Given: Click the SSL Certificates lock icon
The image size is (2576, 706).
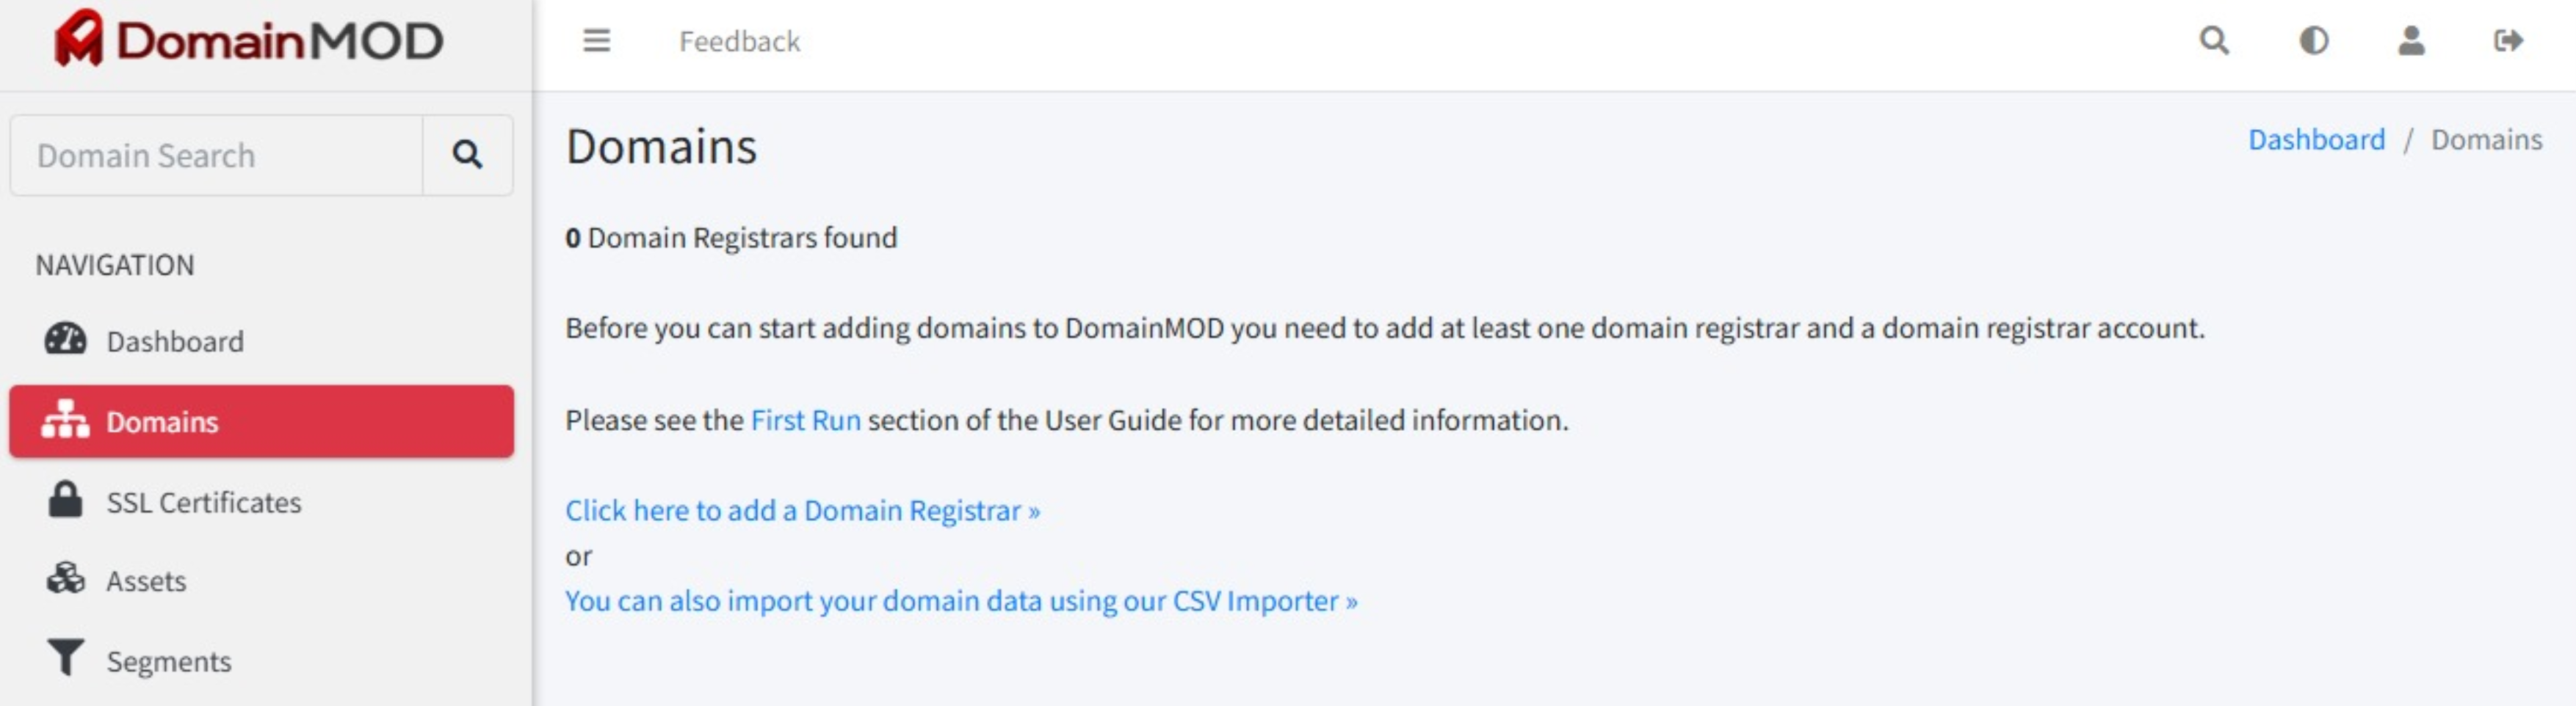Looking at the screenshot, I should click(65, 500).
